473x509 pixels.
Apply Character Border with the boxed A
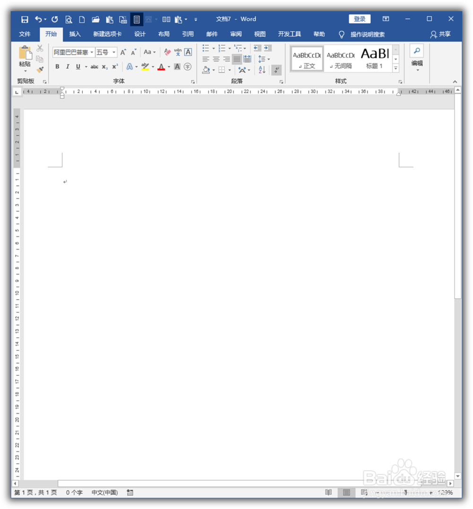pyautogui.click(x=188, y=52)
